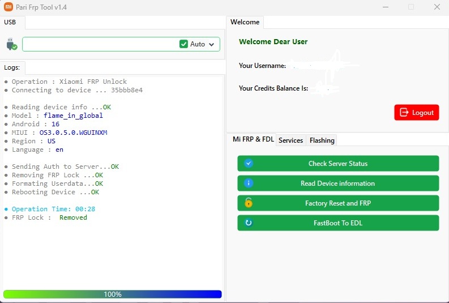The width and height of the screenshot is (449, 303).
Task: Click 'Welcome Dear User' heading
Action: click(273, 42)
